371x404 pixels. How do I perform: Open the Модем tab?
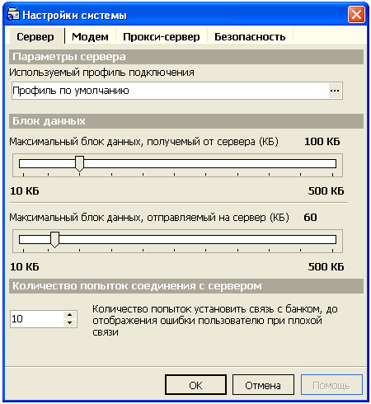coord(90,36)
